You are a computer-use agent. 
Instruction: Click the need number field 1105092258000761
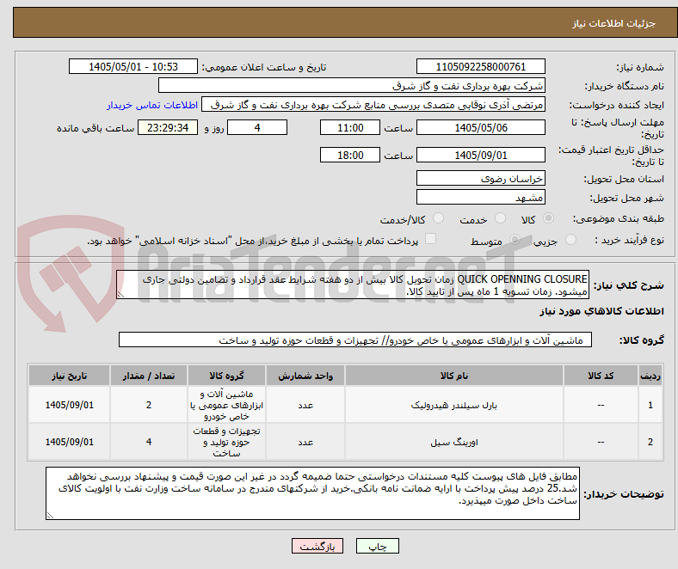pyautogui.click(x=480, y=66)
